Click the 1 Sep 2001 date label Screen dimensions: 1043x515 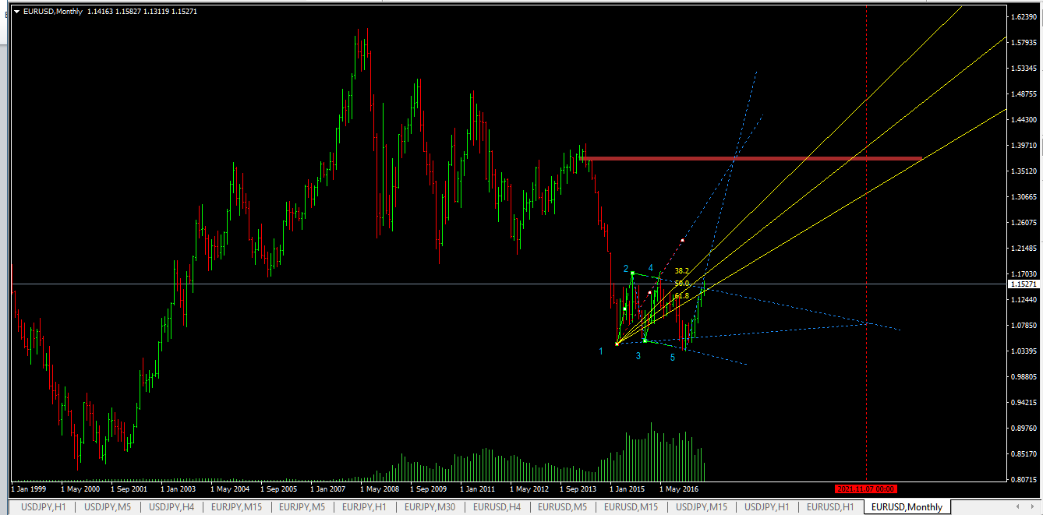129,489
